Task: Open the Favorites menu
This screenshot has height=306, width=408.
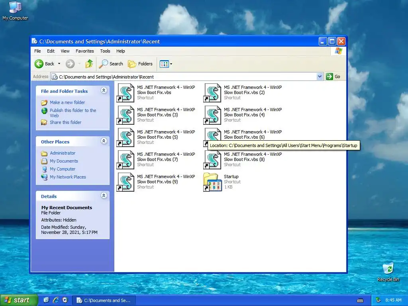Action: pyautogui.click(x=84, y=51)
